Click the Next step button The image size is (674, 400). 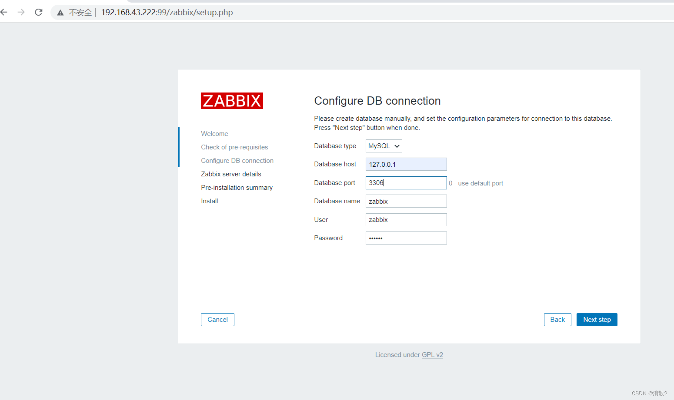[597, 320]
